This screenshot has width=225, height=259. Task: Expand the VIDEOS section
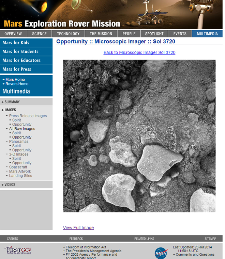10,184
